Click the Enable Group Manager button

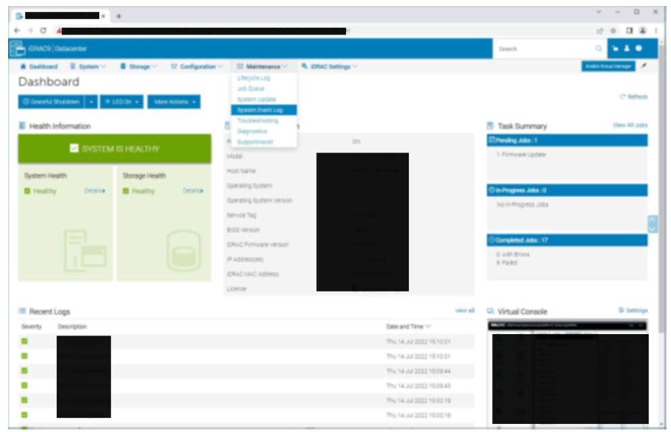point(607,65)
